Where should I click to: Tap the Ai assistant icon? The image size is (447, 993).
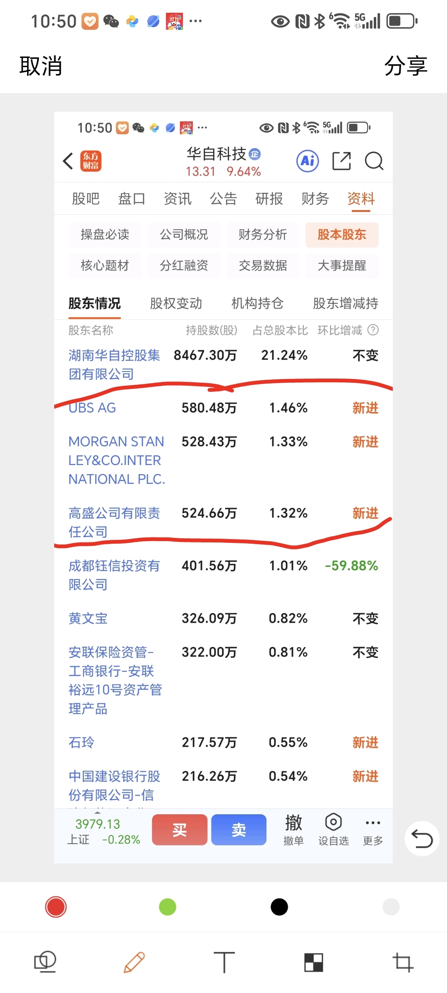(308, 161)
